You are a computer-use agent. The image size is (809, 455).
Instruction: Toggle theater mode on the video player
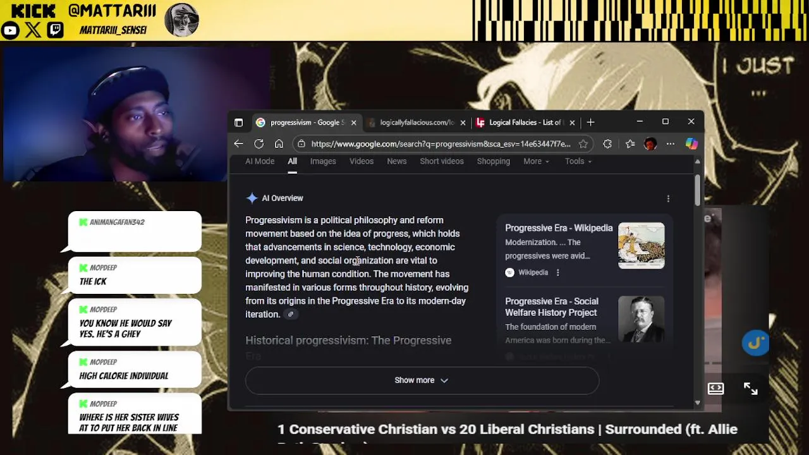point(715,389)
